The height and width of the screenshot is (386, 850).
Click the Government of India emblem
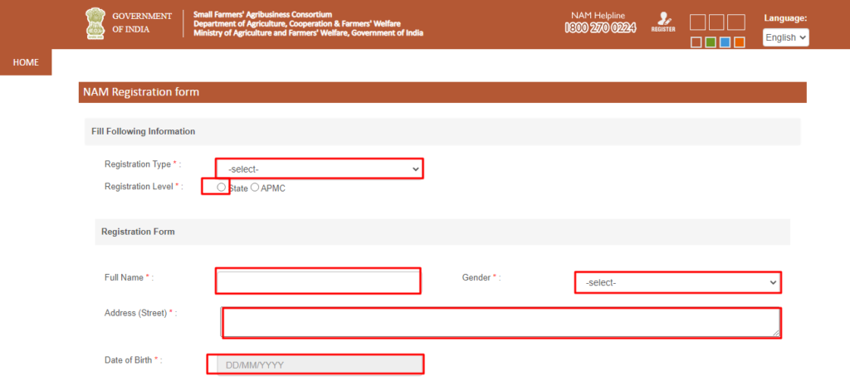[95, 23]
